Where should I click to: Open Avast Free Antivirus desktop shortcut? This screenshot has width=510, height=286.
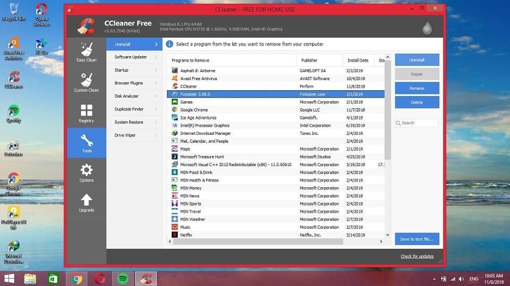coord(14,49)
